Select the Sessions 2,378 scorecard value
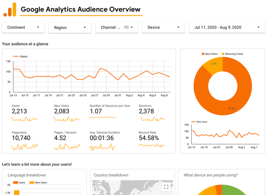The width and height of the screenshot is (267, 195). coord(146,111)
